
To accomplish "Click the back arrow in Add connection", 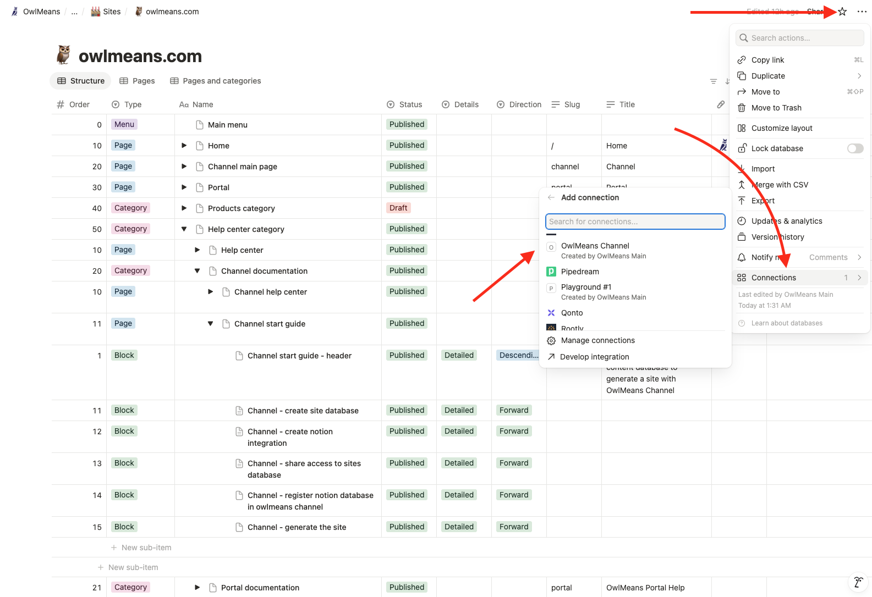I will tap(551, 197).
